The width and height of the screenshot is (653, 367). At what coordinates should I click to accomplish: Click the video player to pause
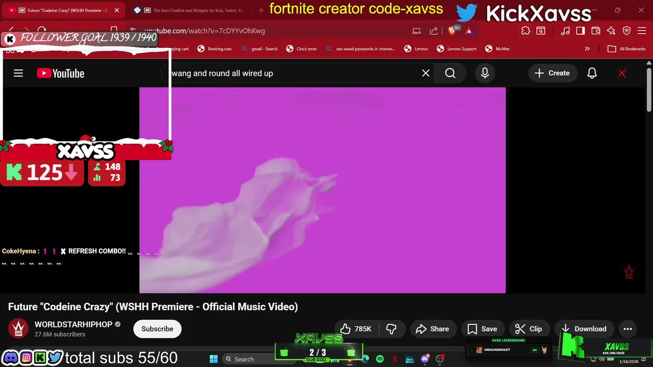(x=322, y=190)
